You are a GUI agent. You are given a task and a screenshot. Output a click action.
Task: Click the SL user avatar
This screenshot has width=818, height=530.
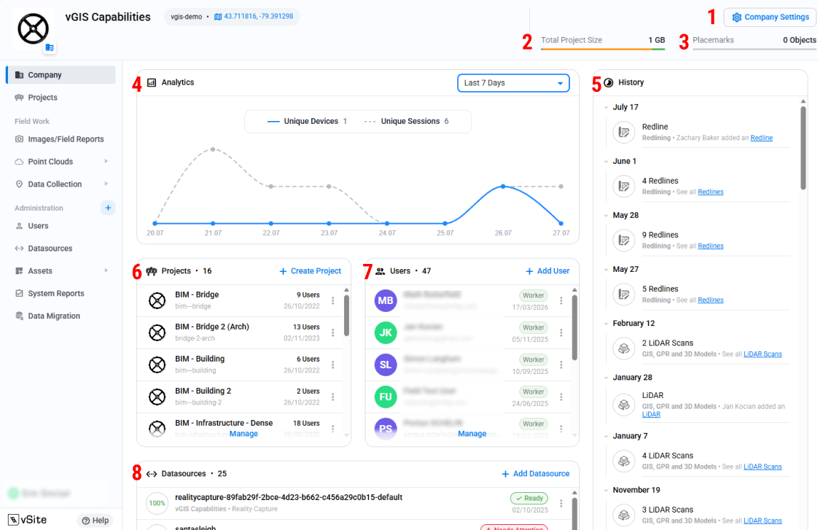point(386,365)
